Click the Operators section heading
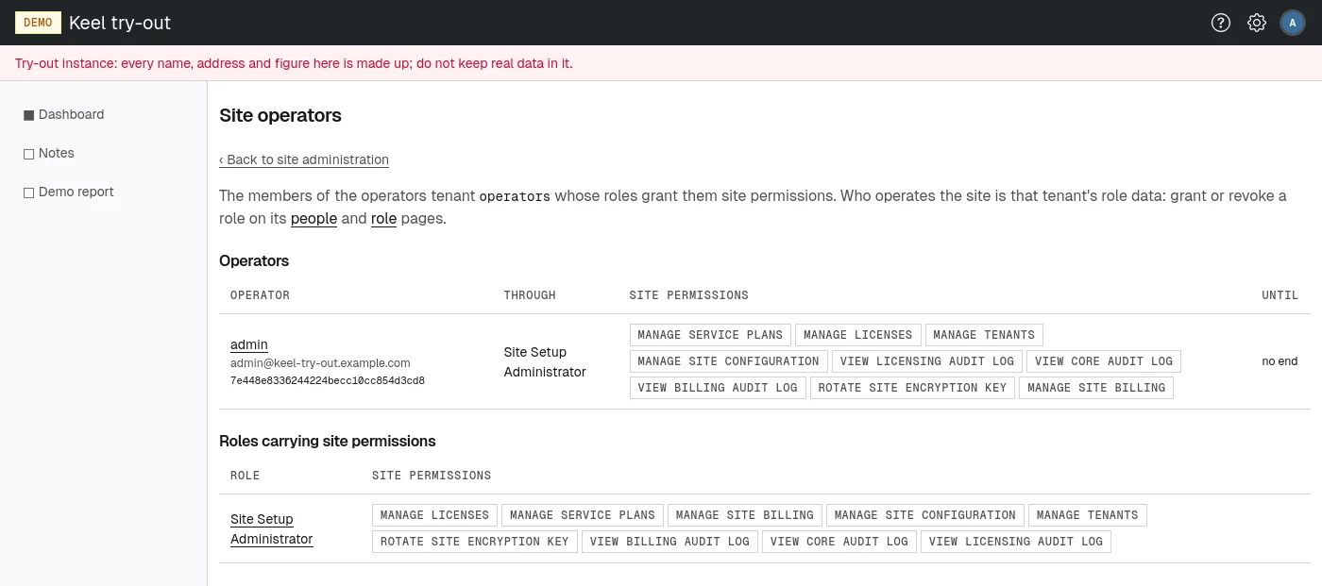The width and height of the screenshot is (1322, 586). [254, 260]
